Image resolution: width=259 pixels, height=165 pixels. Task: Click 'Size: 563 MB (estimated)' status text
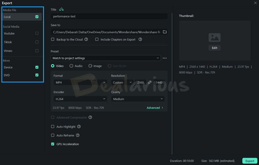218,161
